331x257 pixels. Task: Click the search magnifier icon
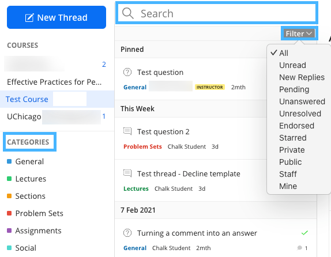pos(127,13)
